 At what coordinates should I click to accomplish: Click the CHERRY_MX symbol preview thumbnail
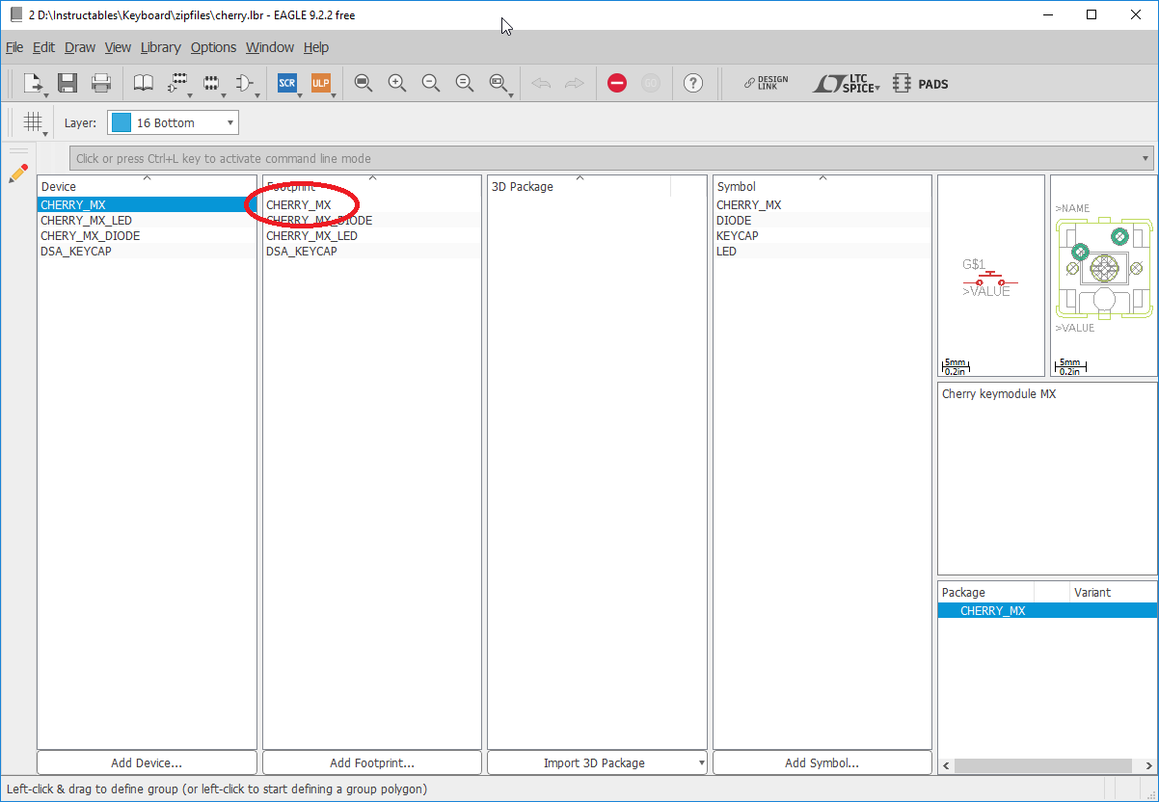coord(991,276)
